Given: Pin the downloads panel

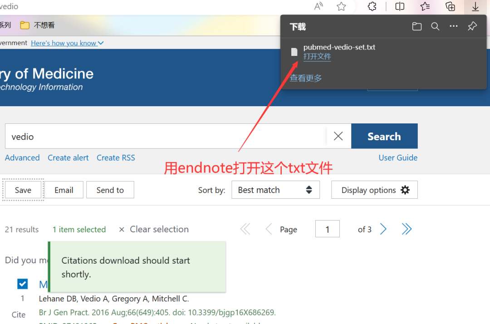Looking at the screenshot, I should [472, 26].
